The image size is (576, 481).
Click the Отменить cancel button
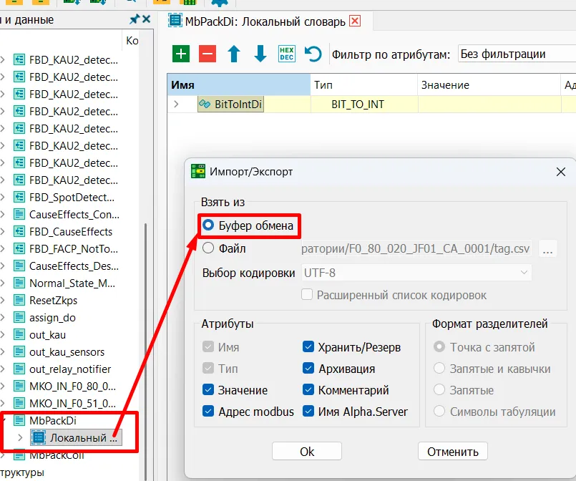[452, 451]
